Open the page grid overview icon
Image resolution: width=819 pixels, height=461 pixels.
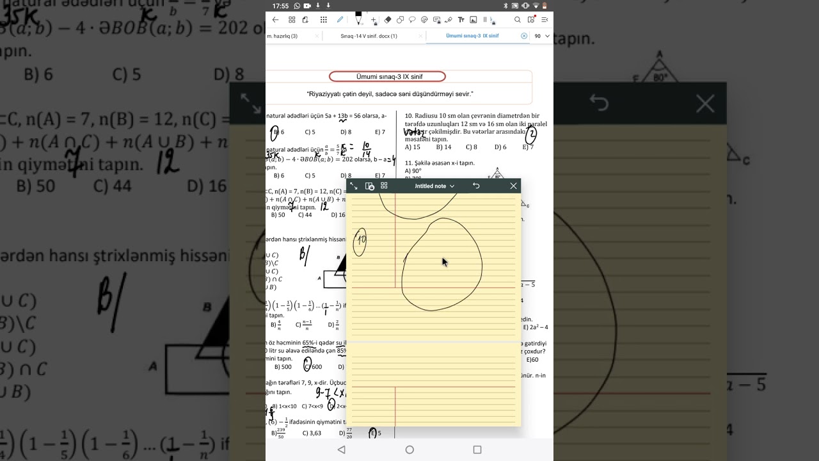[x=292, y=20]
